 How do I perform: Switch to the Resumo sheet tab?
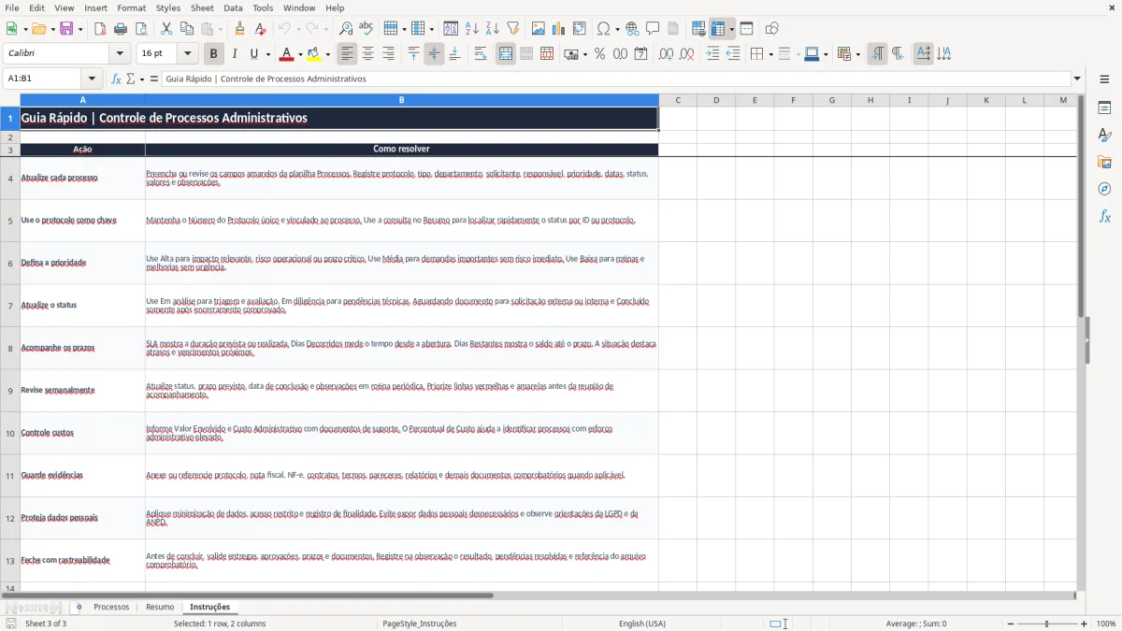coord(160,607)
